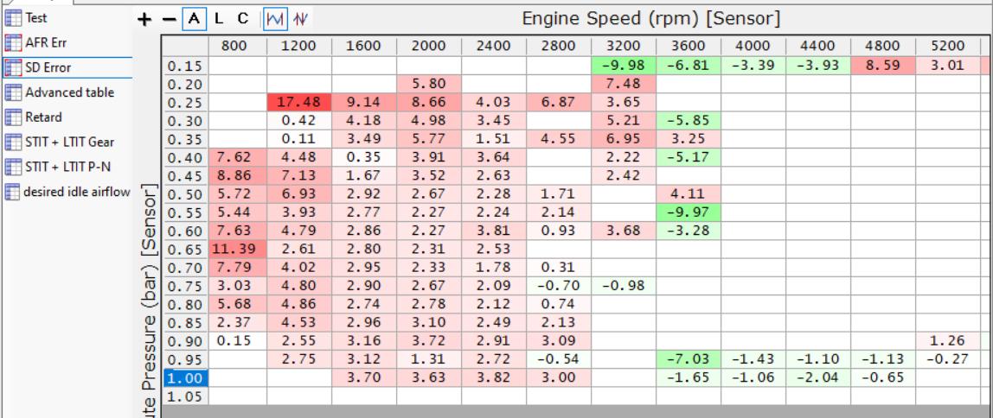Toggle the A mode button
This screenshot has width=993, height=418.
[x=195, y=19]
